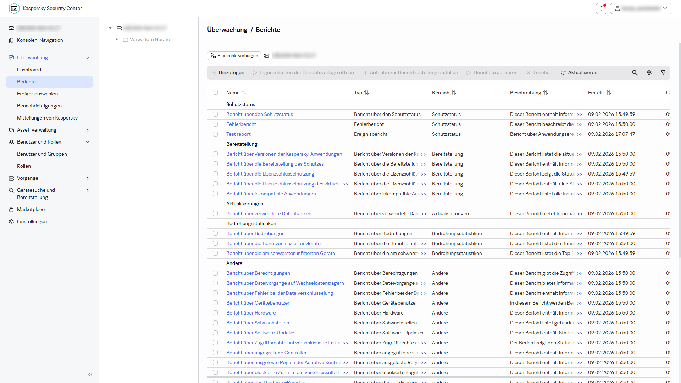
Task: Check the Fehlerbericht row checkbox
Action: (x=215, y=124)
